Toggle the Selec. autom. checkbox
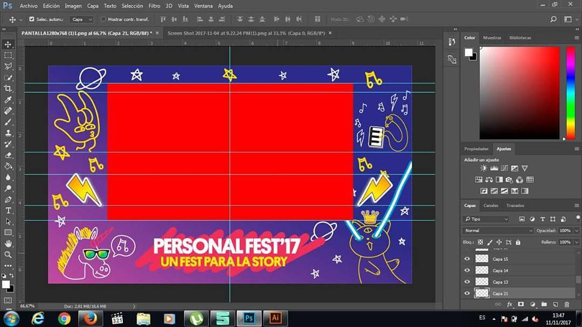The image size is (582, 327). tap(32, 19)
